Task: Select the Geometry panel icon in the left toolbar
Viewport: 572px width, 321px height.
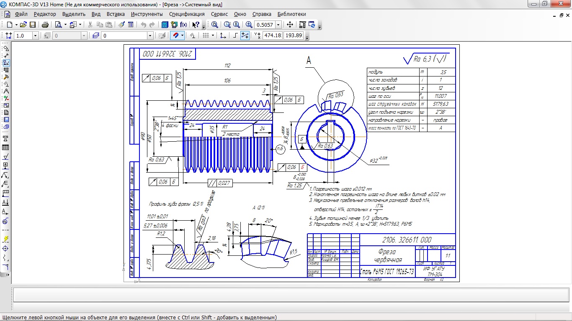Action: click(x=6, y=48)
